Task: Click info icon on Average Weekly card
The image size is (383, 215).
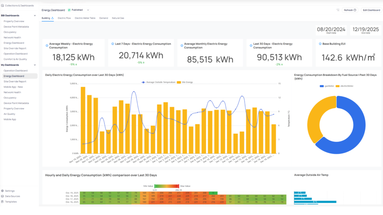Action: pyautogui.click(x=47, y=46)
